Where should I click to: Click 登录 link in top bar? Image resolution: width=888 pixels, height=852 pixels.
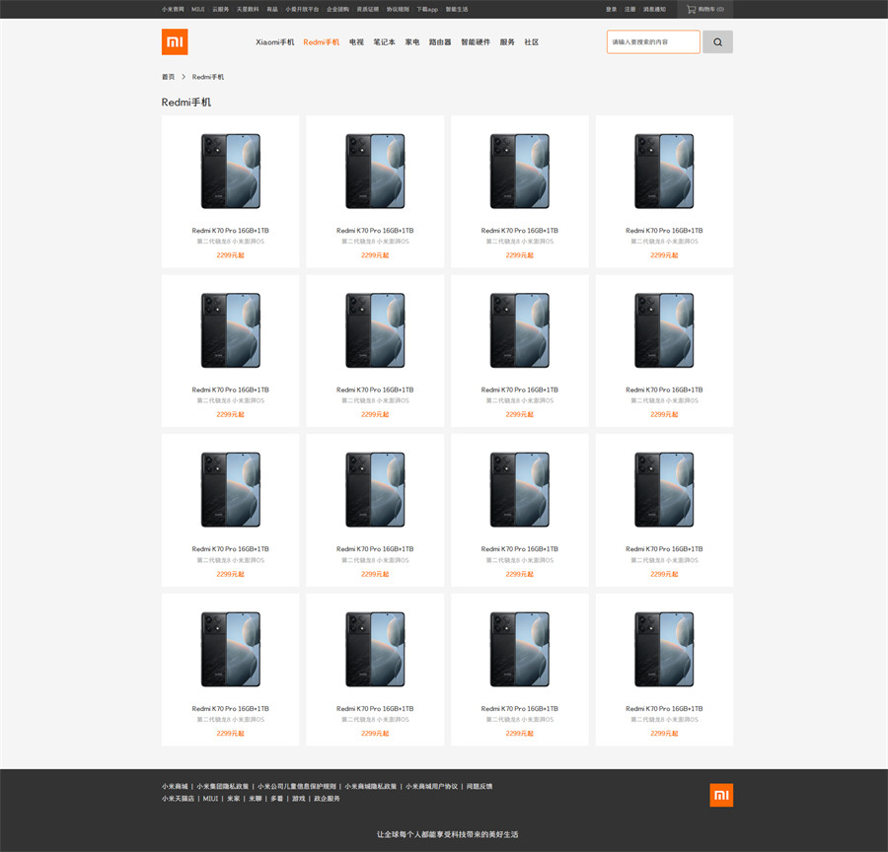(x=611, y=9)
